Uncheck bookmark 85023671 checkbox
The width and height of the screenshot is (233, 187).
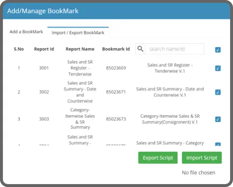[218, 92]
